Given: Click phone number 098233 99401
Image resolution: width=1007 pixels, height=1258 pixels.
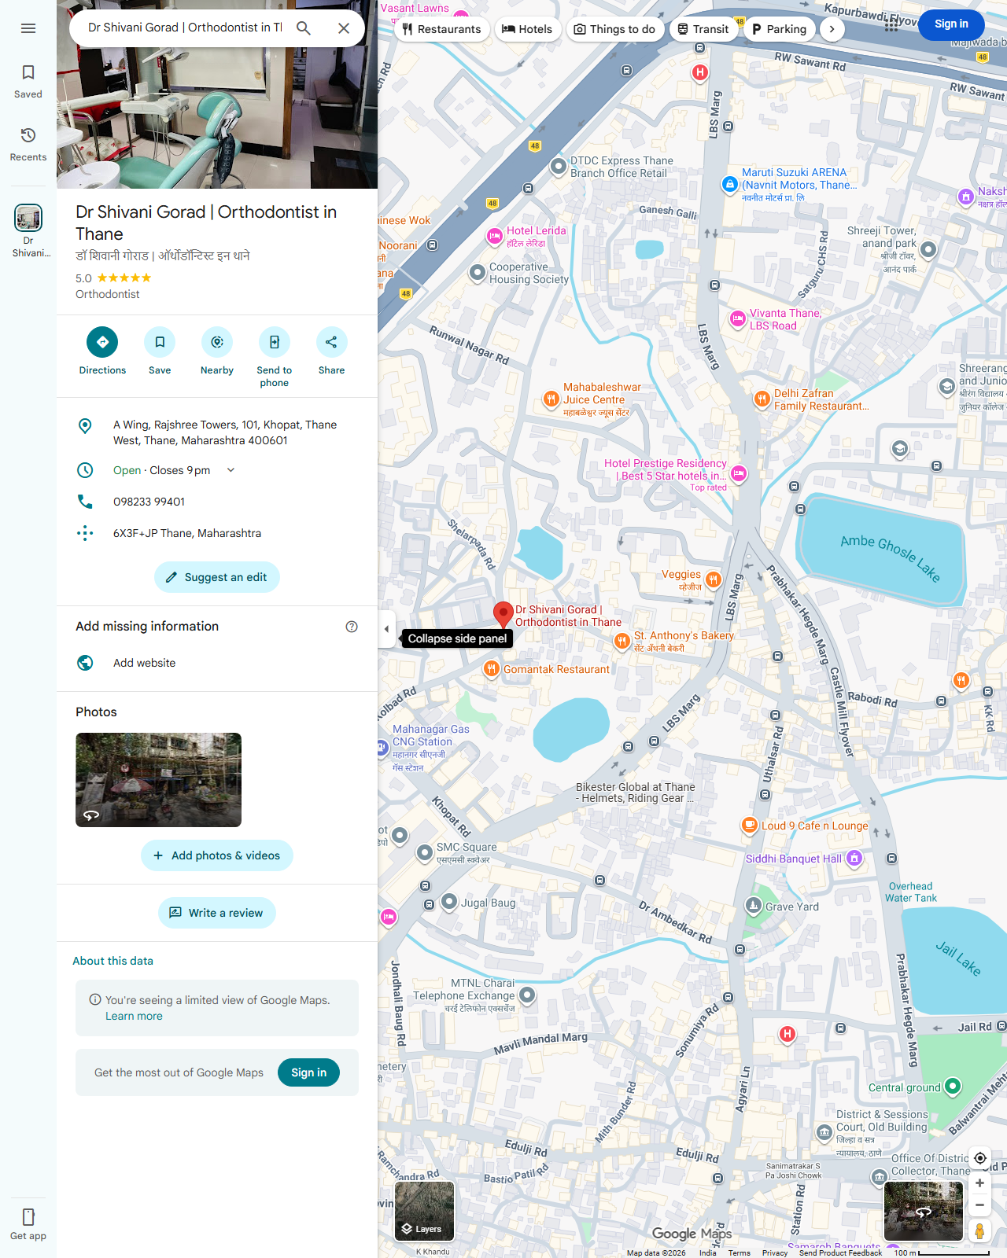Looking at the screenshot, I should point(217,502).
